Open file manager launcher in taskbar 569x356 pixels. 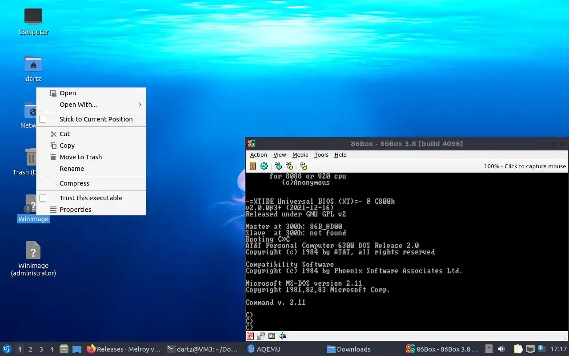[64, 349]
